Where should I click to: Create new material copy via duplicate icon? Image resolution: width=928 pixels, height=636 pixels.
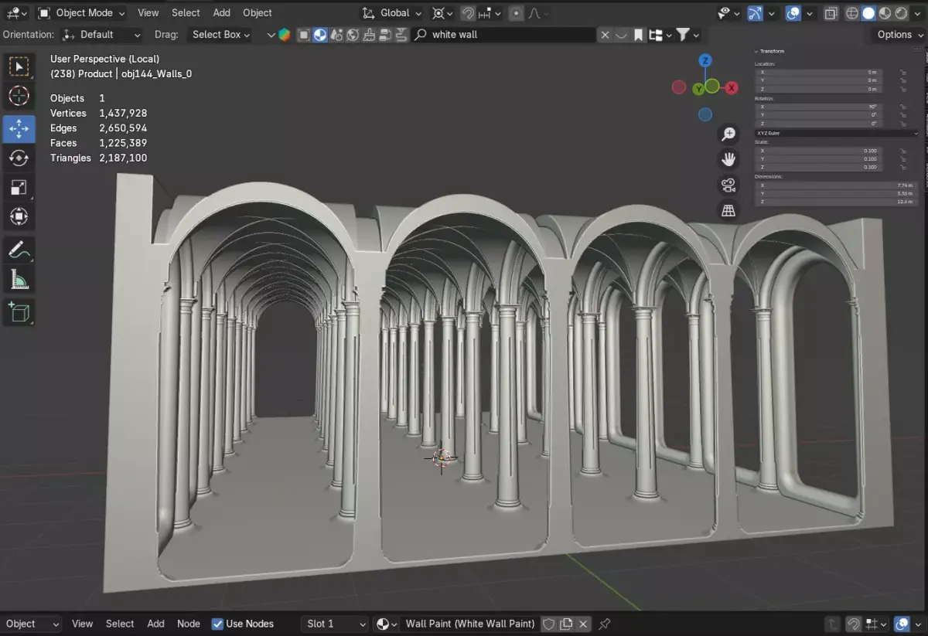point(566,624)
